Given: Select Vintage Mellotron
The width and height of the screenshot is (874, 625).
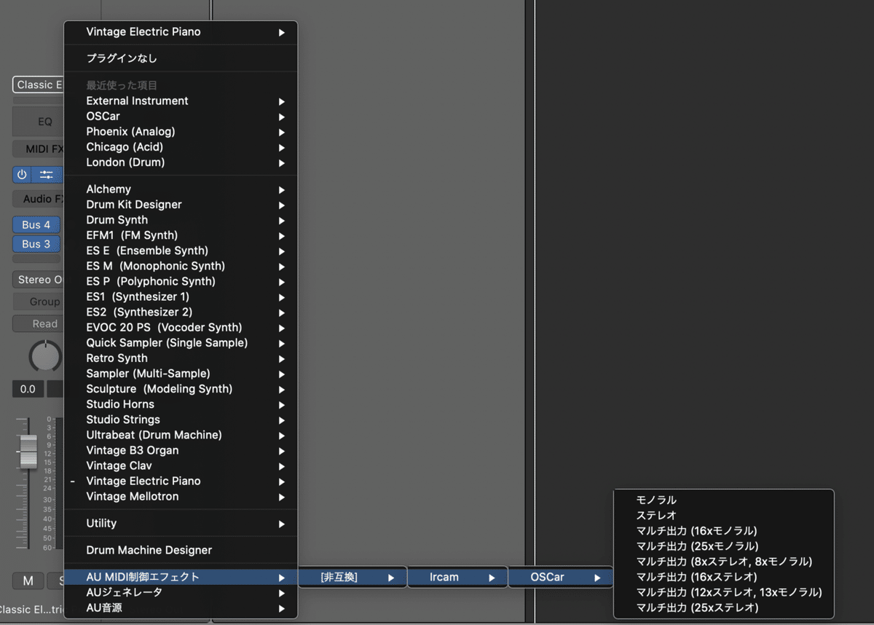Looking at the screenshot, I should (181, 496).
